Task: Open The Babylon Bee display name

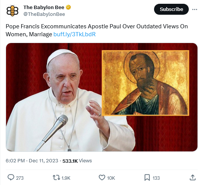Action: click(44, 8)
